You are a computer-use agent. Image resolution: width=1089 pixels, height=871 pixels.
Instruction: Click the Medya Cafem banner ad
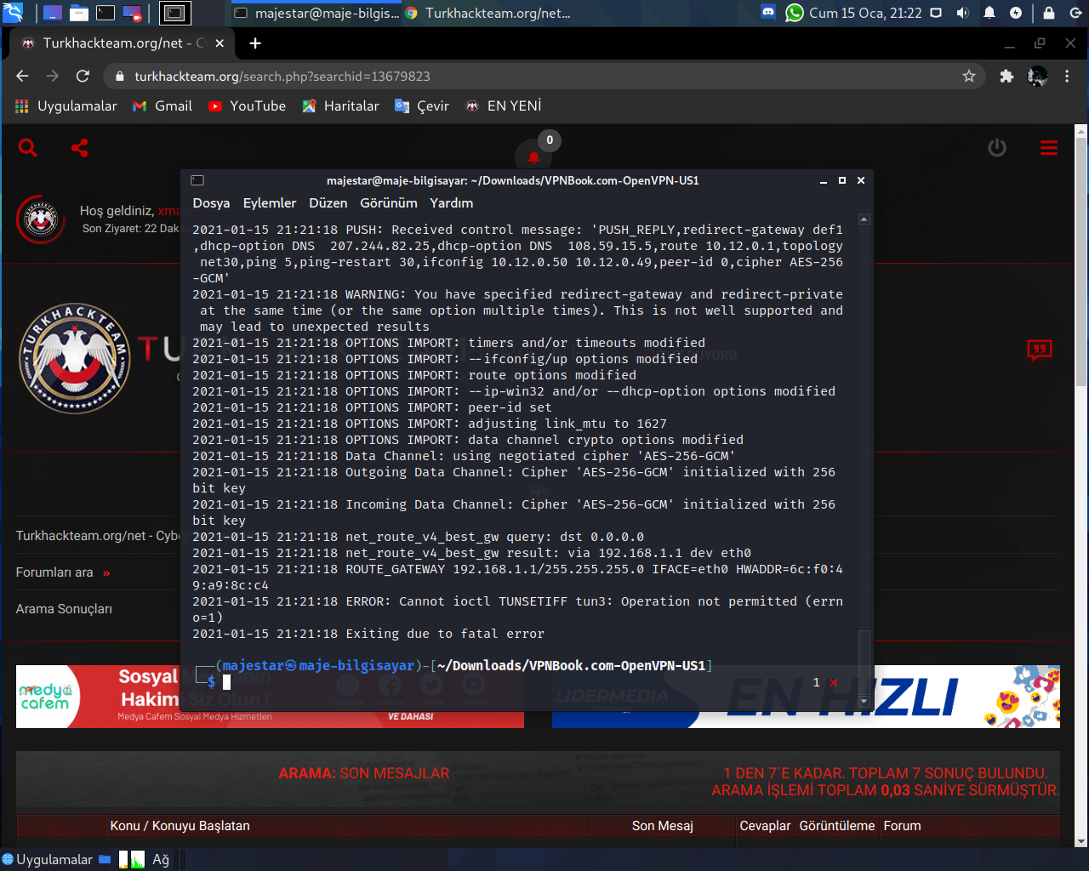270,697
